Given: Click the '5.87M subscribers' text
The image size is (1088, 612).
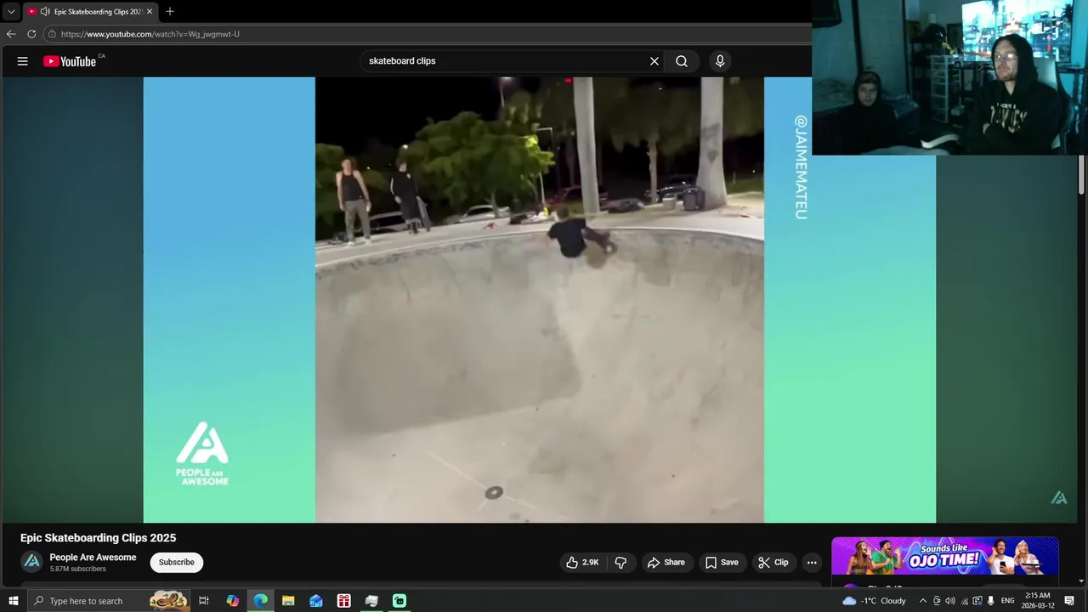Looking at the screenshot, I should pyautogui.click(x=77, y=569).
